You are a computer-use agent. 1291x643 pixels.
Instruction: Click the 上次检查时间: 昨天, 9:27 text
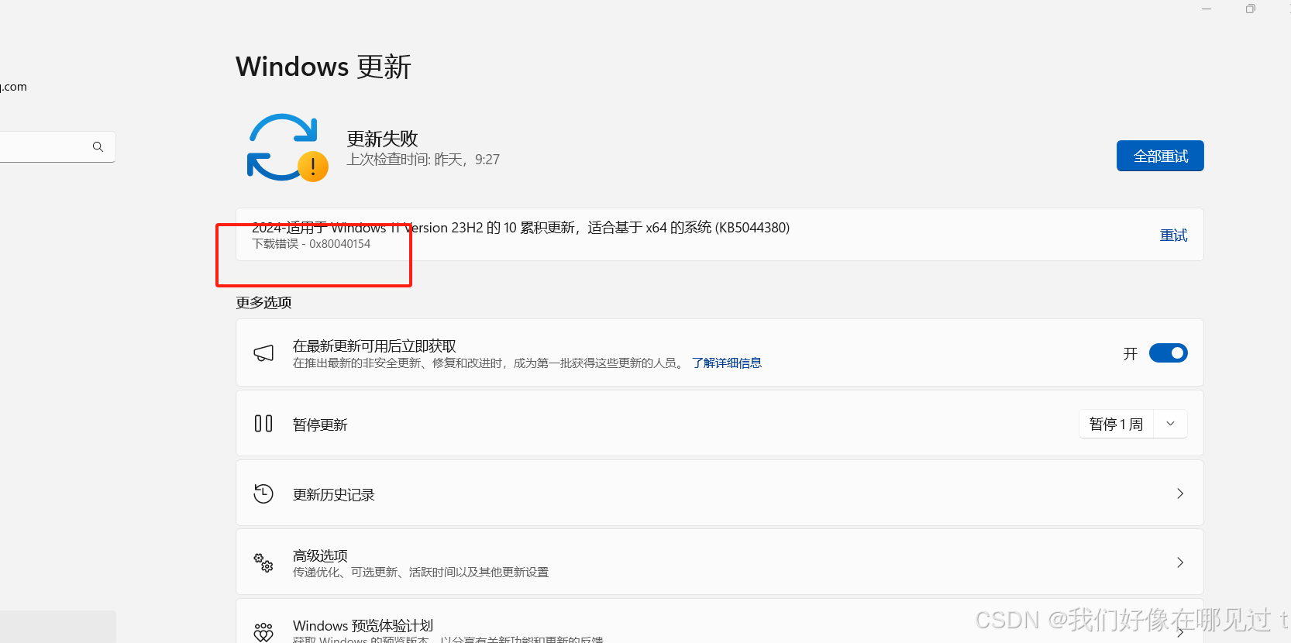pos(423,160)
